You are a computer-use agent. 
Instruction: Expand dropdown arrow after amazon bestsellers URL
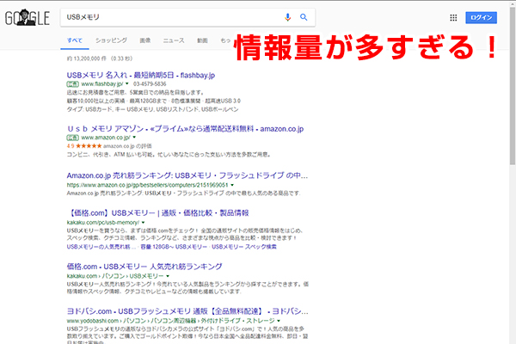[232, 185]
